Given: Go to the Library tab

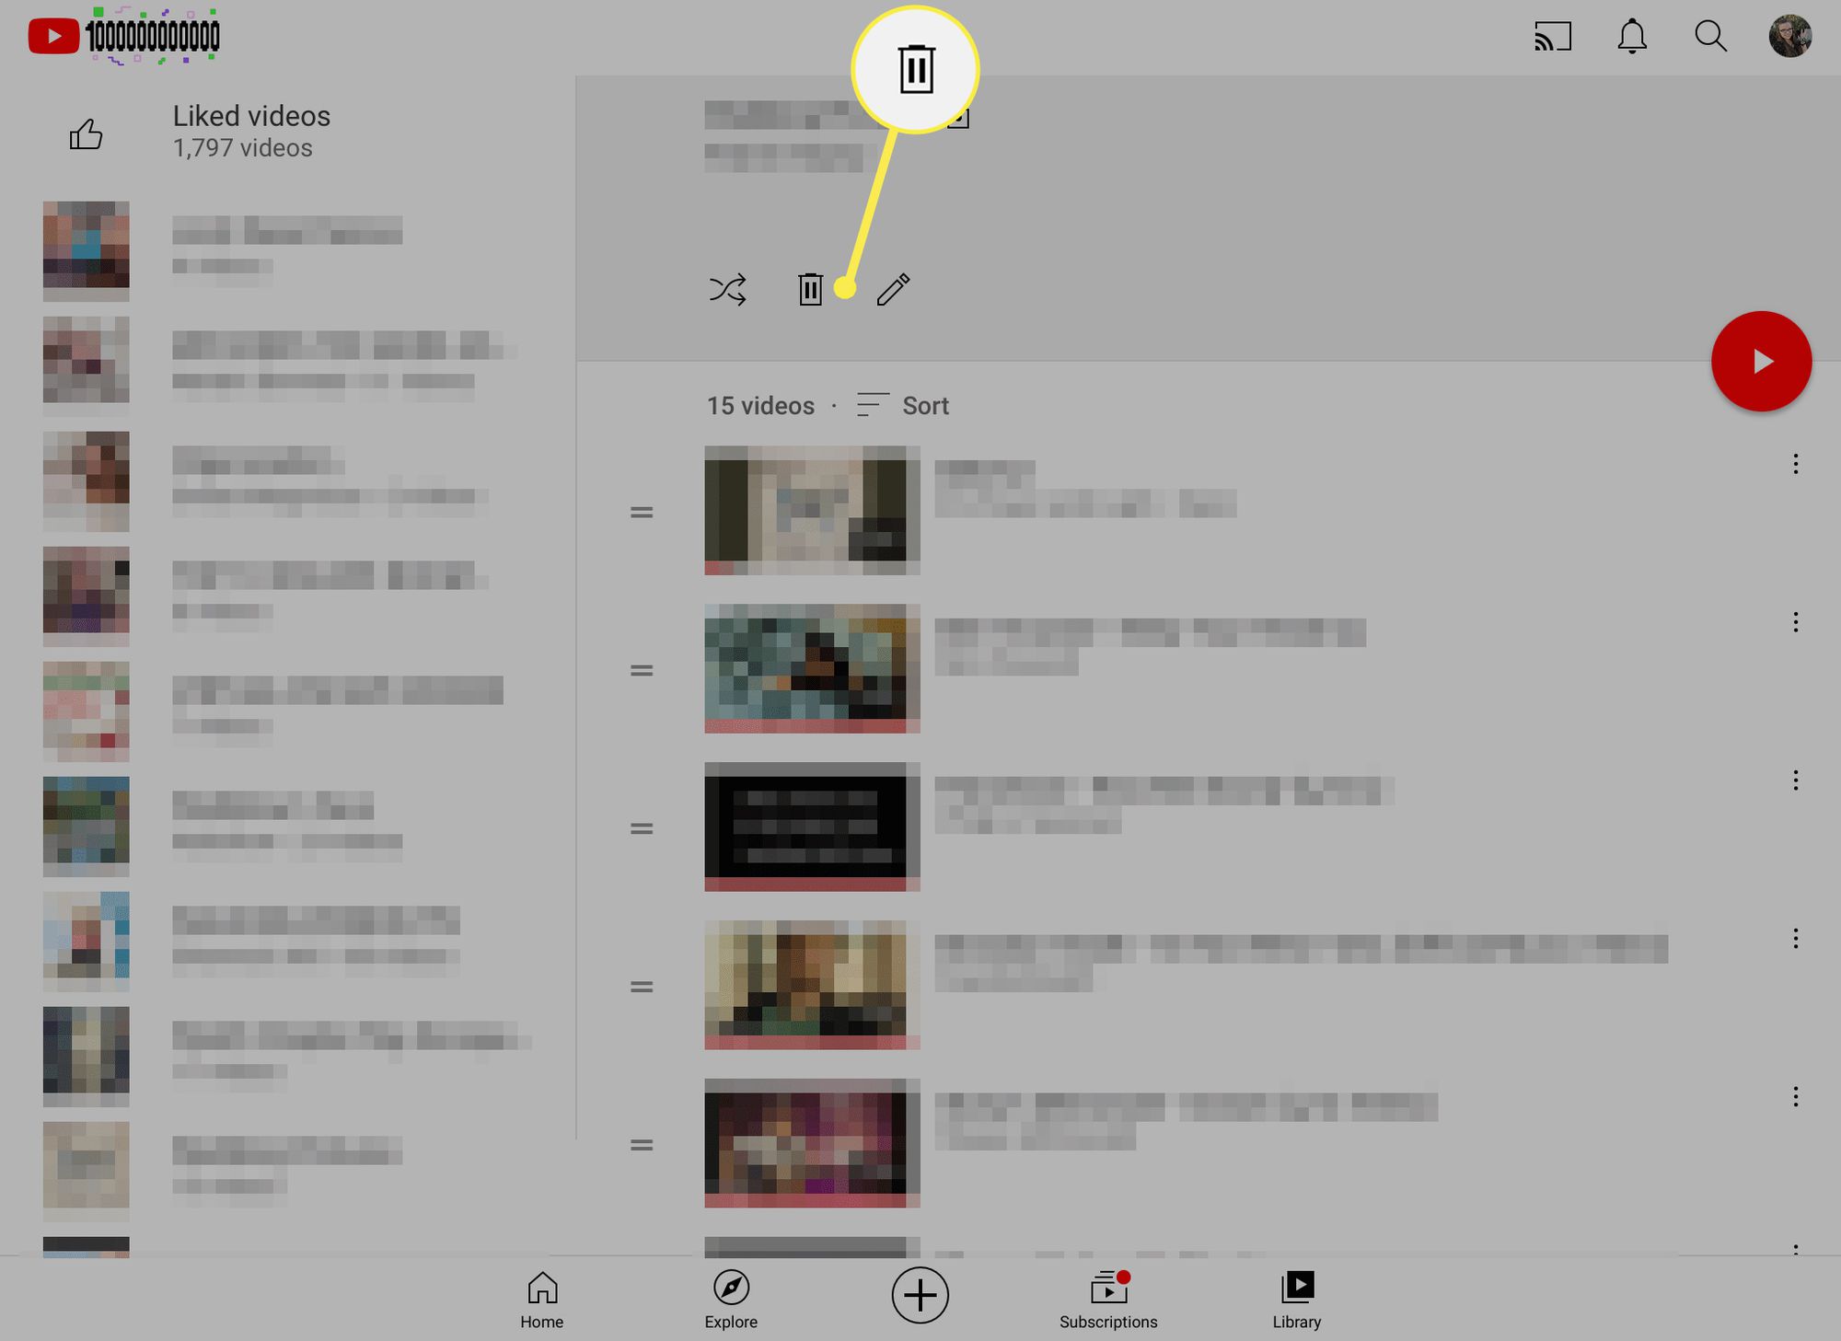Looking at the screenshot, I should click(x=1297, y=1301).
